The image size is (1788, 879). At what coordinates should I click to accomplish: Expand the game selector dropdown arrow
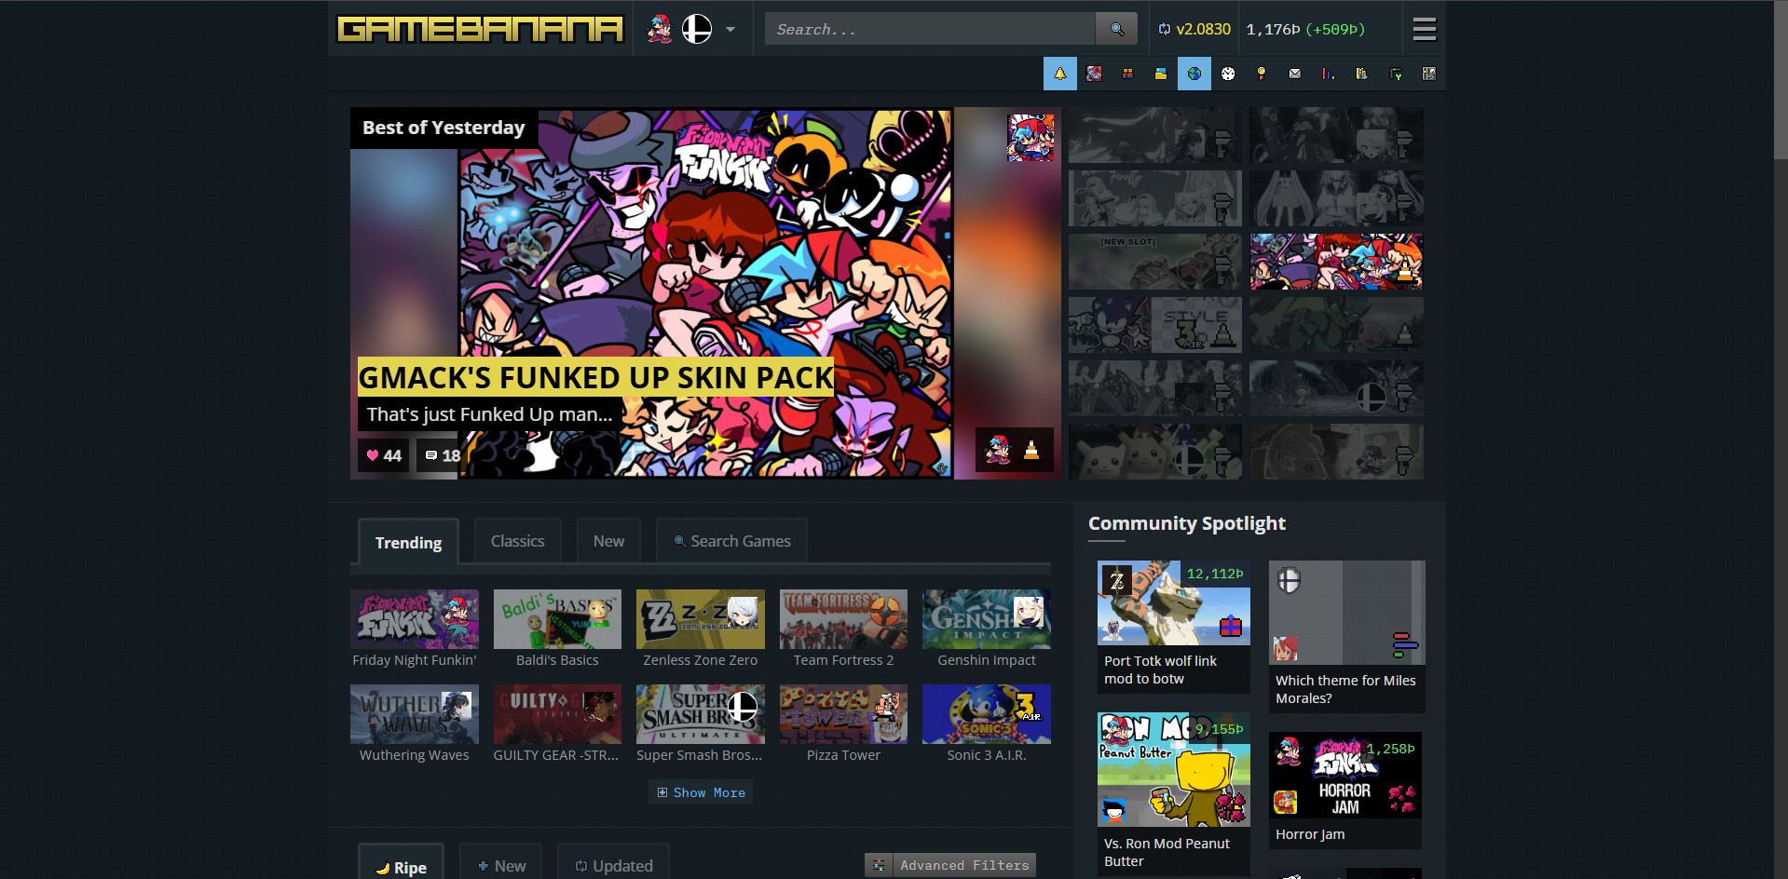point(730,29)
